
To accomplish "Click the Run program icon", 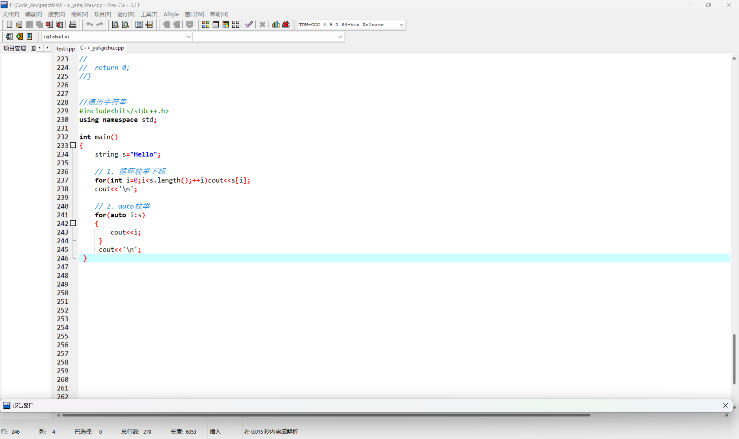I will [216, 25].
